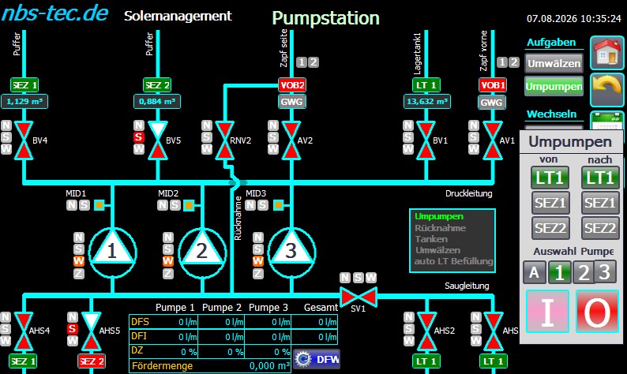
Task: Select Tanken in the mode list
Action: pos(431,239)
